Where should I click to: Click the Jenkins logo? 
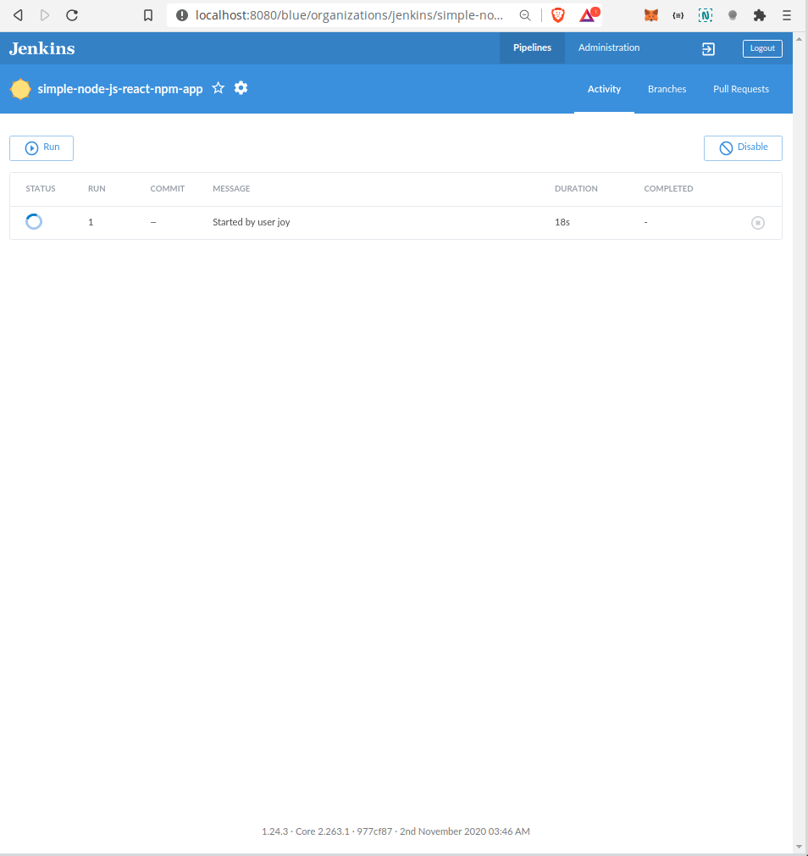pyautogui.click(x=42, y=48)
